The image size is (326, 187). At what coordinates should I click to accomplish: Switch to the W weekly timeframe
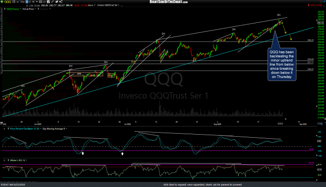pos(33,2)
